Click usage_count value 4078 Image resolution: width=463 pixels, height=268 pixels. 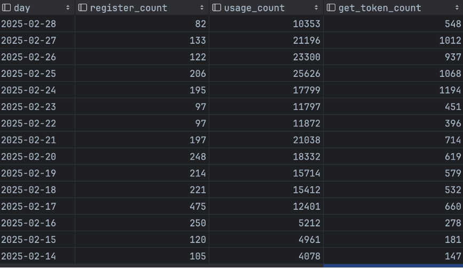[x=309, y=256]
